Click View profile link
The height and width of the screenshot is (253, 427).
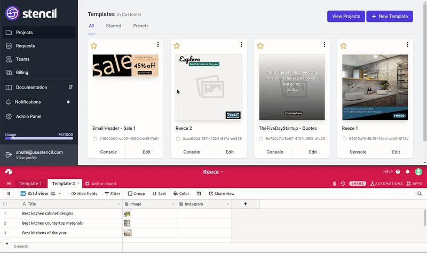(26, 157)
